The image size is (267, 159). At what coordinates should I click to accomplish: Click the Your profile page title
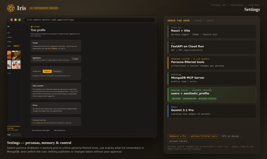(x=38, y=30)
